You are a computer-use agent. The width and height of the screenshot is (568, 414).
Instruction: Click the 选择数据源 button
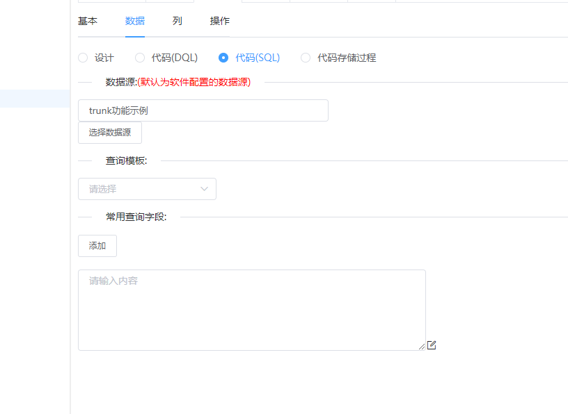110,133
